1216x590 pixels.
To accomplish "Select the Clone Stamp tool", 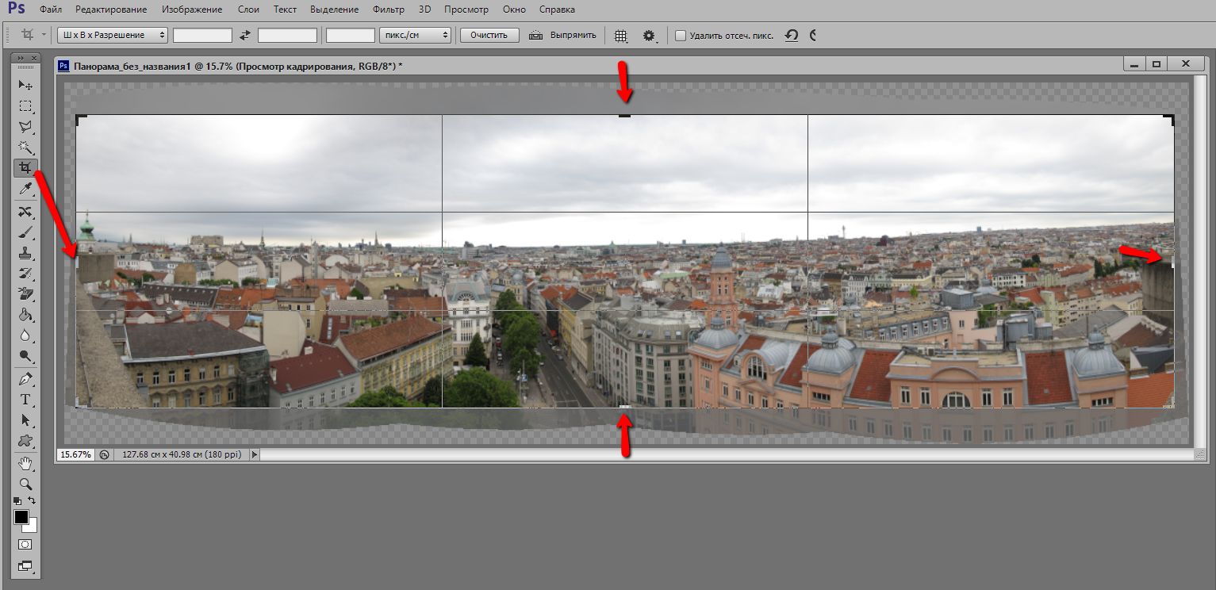I will (x=25, y=253).
